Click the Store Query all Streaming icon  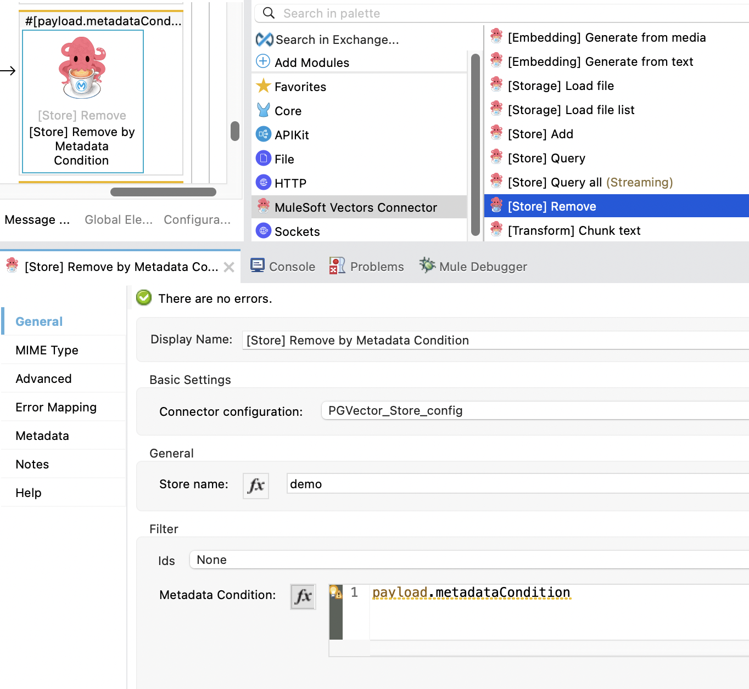tap(496, 181)
